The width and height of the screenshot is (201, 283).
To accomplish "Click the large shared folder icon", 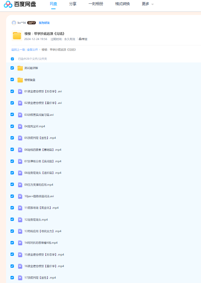I will pyautogui.click(x=17, y=36).
